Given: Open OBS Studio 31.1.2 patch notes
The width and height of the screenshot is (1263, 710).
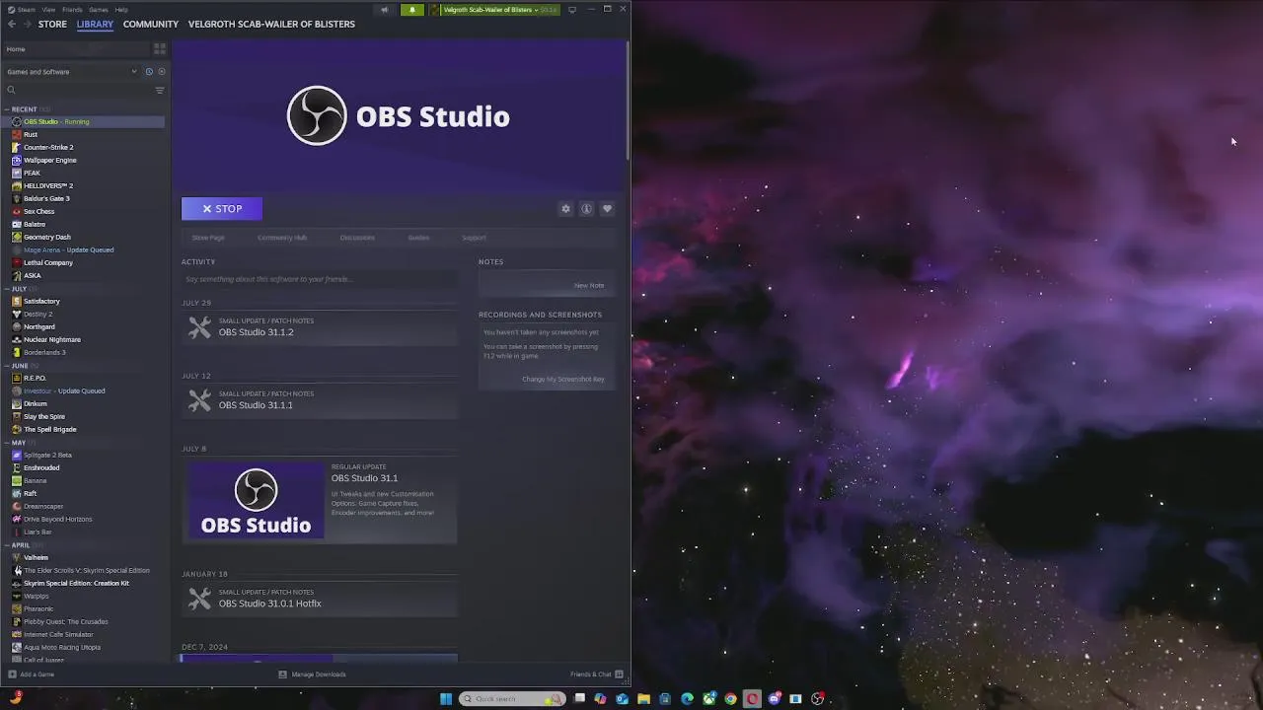Looking at the screenshot, I should click(320, 327).
